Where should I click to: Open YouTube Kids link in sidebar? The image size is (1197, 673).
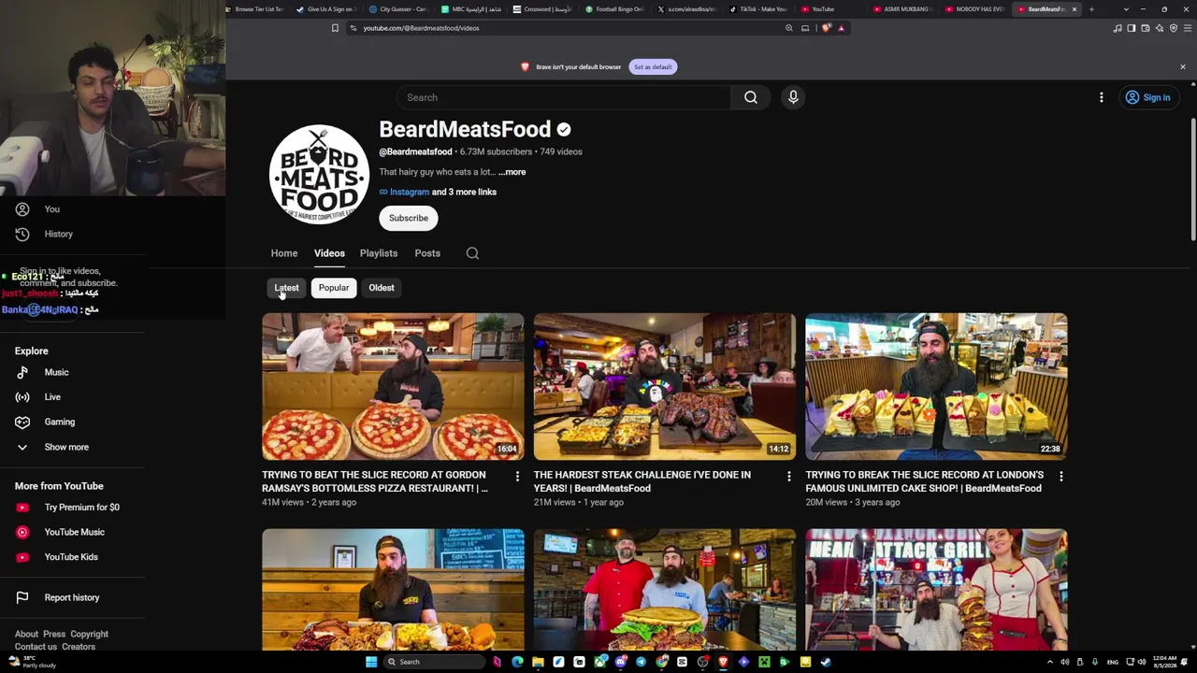pyautogui.click(x=72, y=557)
